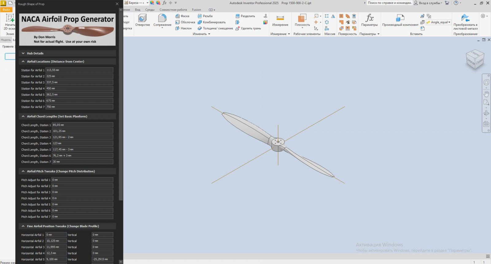Viewport: 491px width, 264px height.
Task: Open the fx Параметры dialog
Action: [x=369, y=20]
